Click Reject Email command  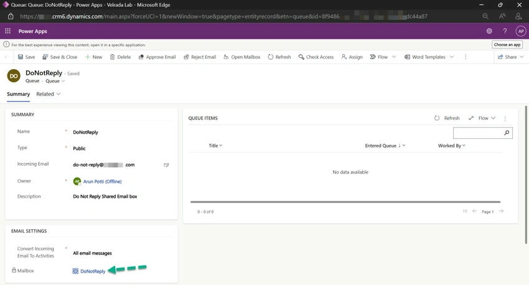point(200,57)
